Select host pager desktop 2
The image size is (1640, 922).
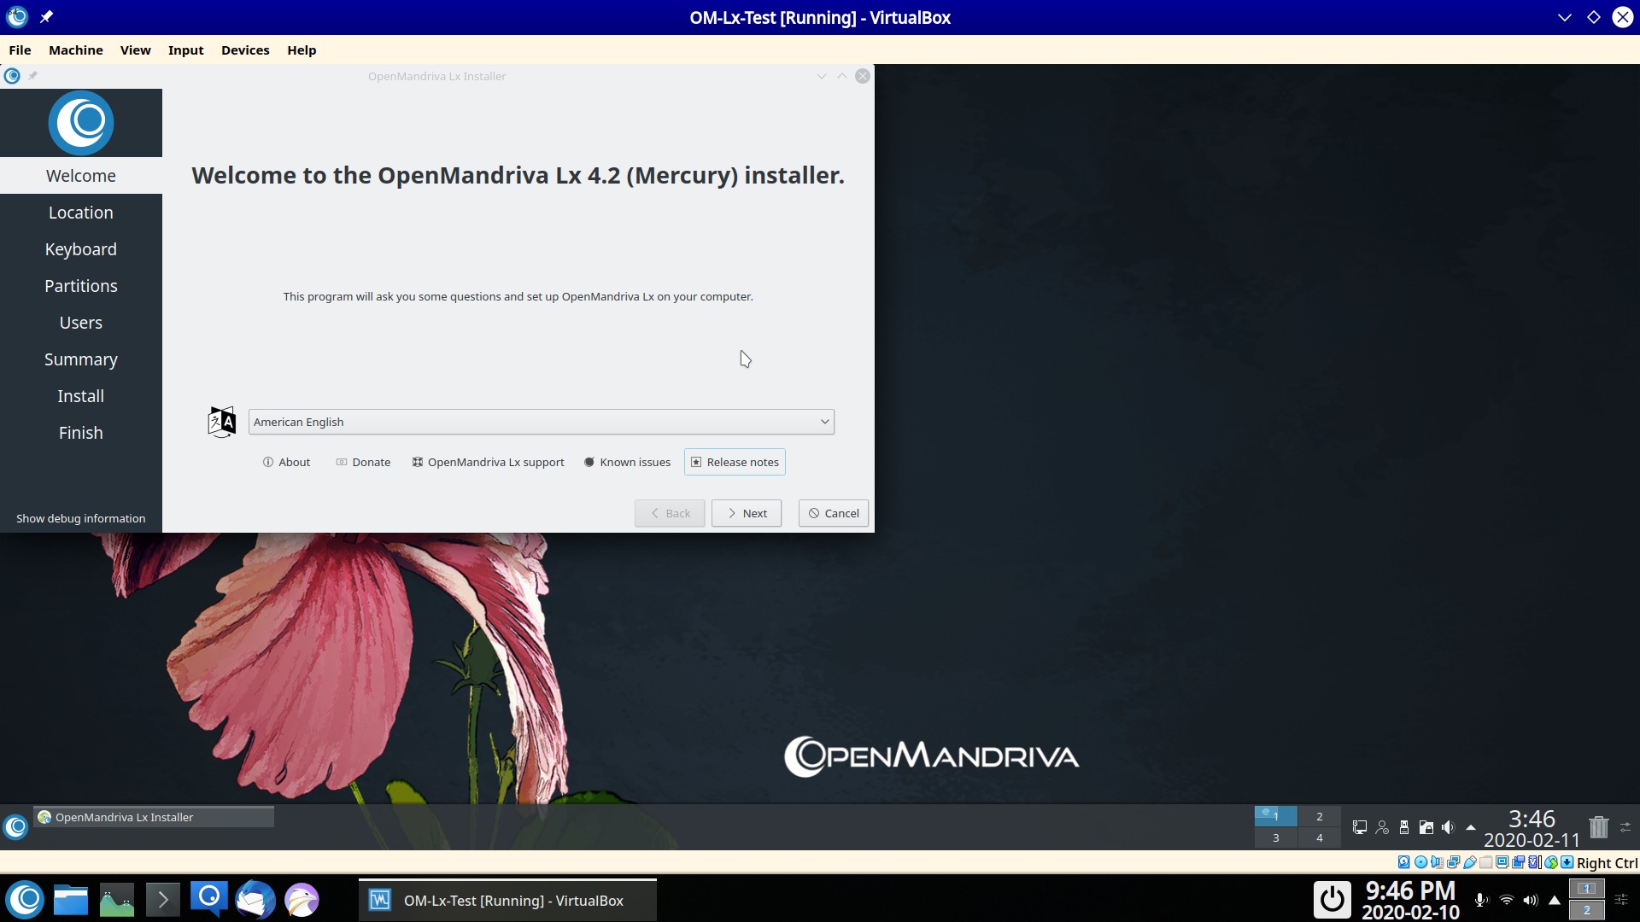tap(1586, 910)
